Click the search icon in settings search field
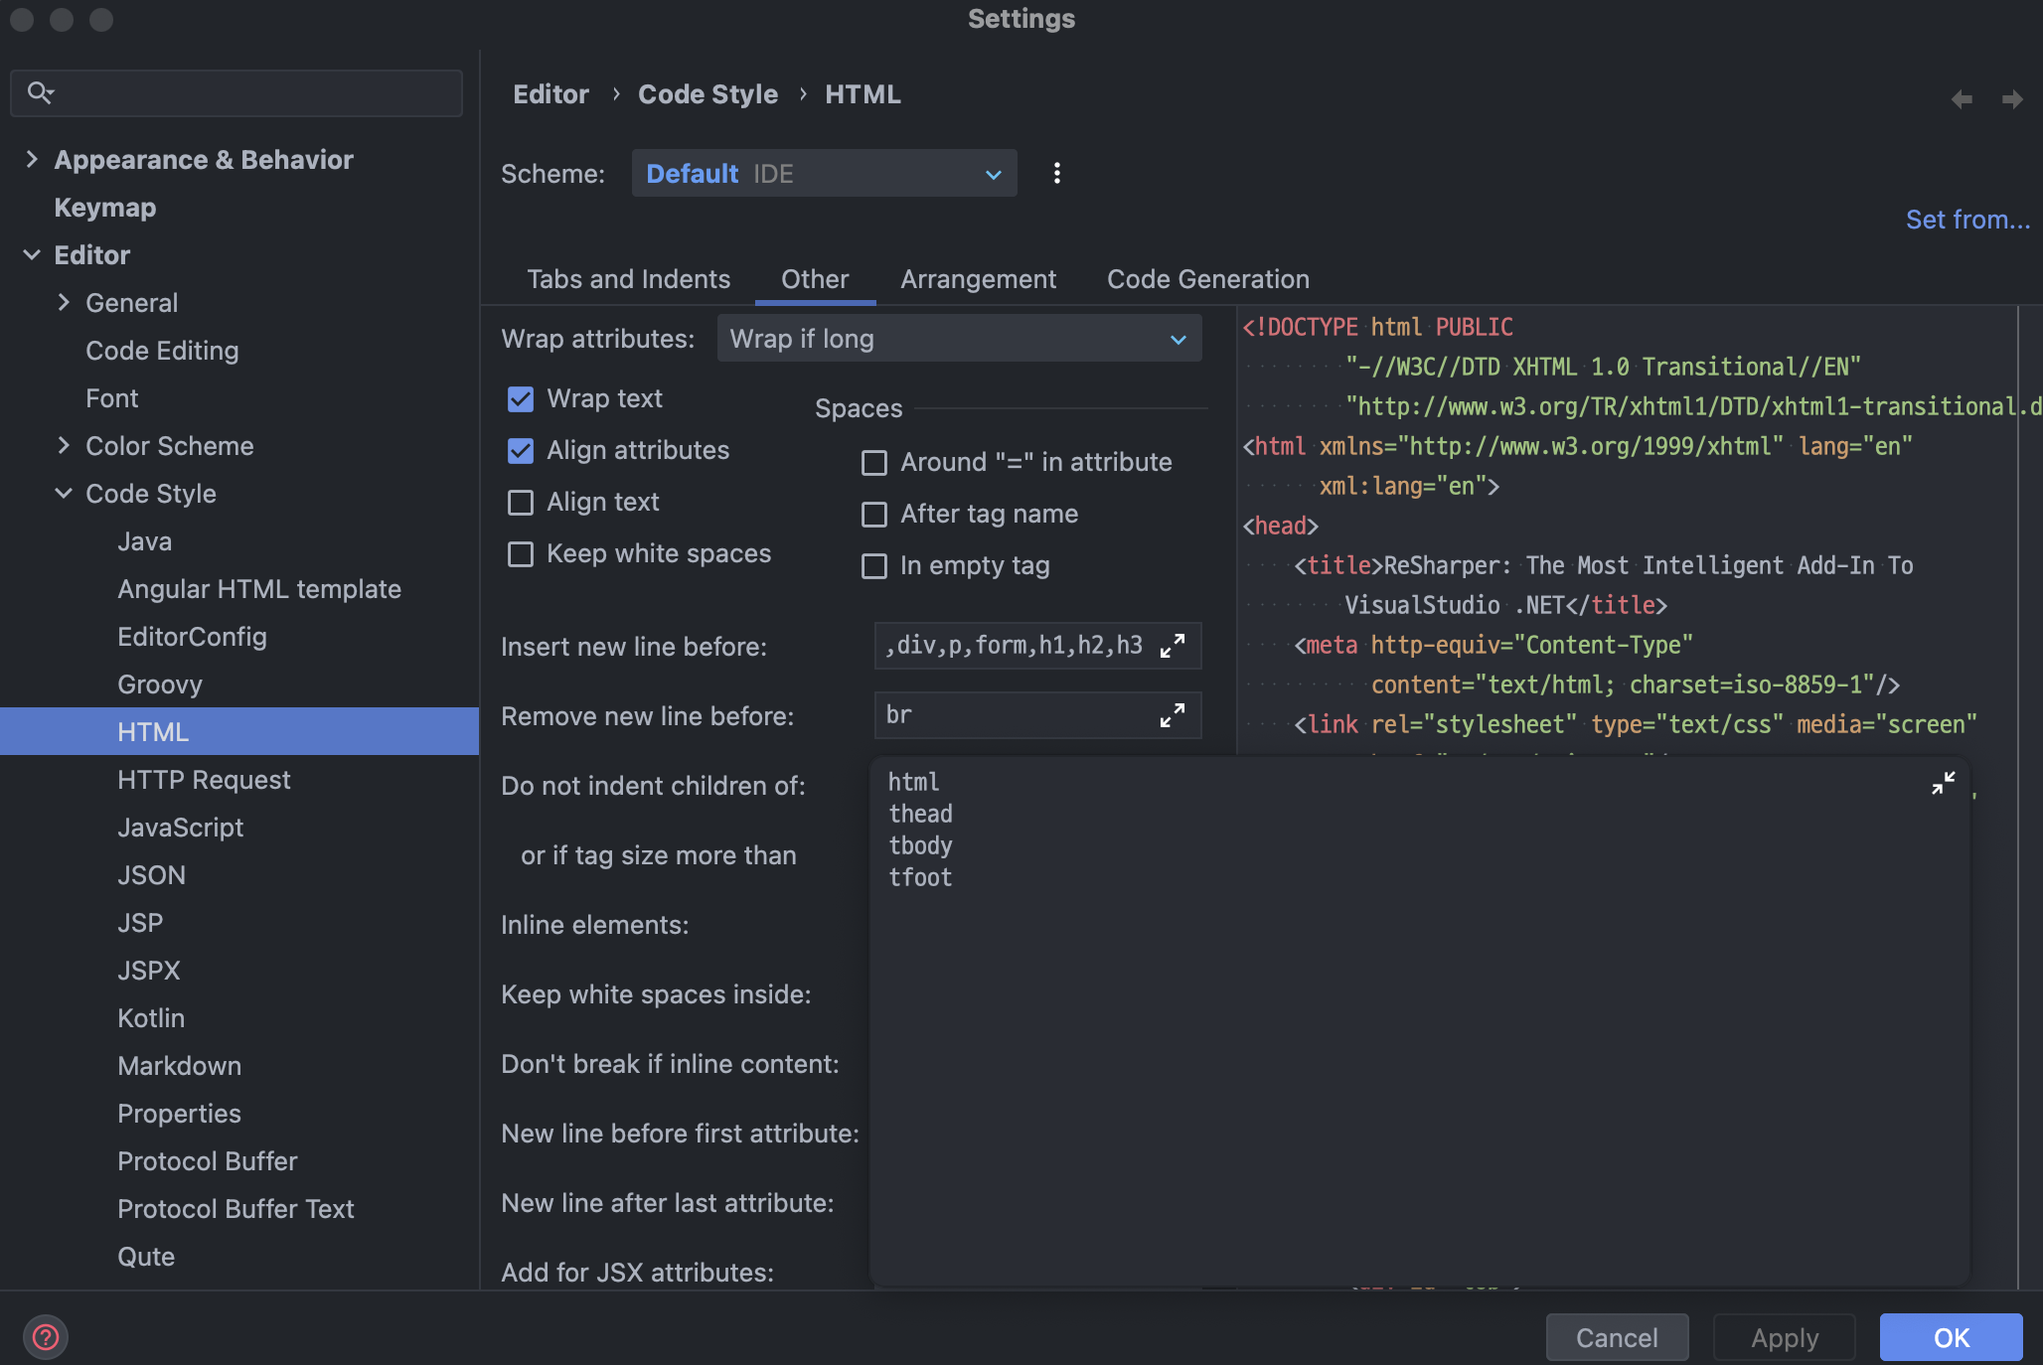The image size is (2043, 1365). click(40, 93)
